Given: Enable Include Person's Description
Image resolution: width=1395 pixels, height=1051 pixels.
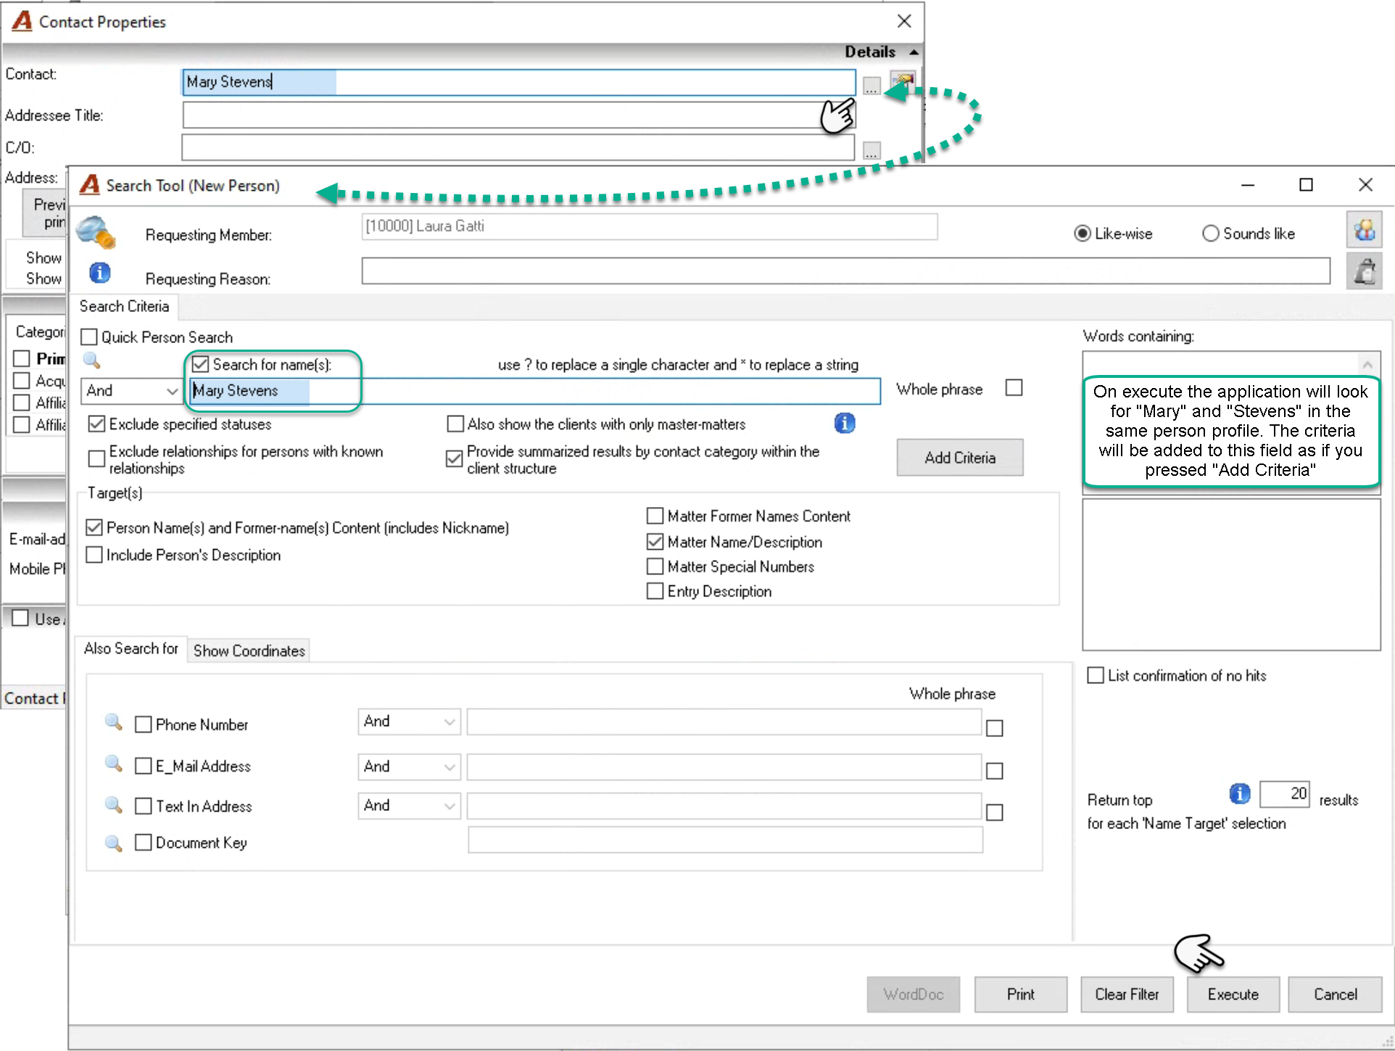Looking at the screenshot, I should click(94, 555).
